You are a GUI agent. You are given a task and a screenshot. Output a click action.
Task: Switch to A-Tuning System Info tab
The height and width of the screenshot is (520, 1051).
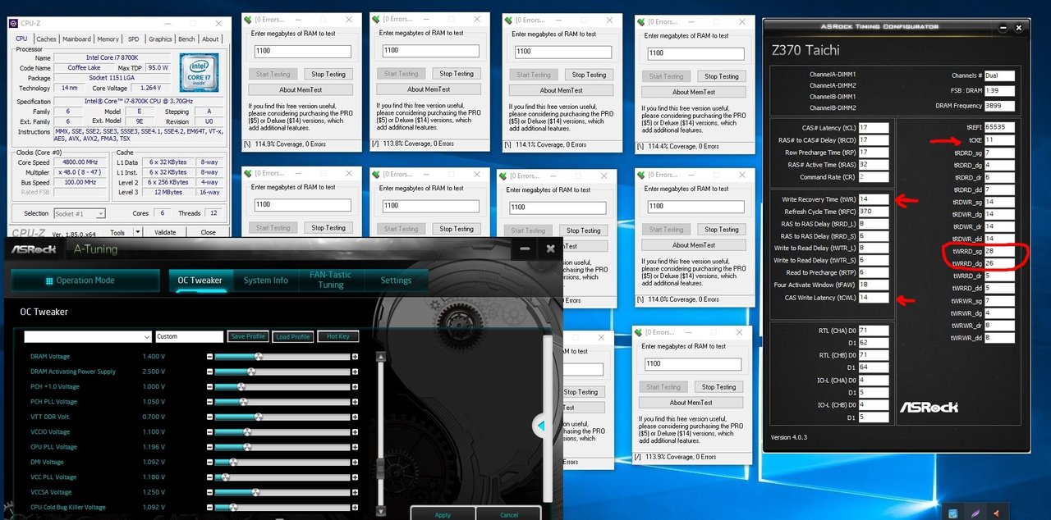tap(266, 281)
